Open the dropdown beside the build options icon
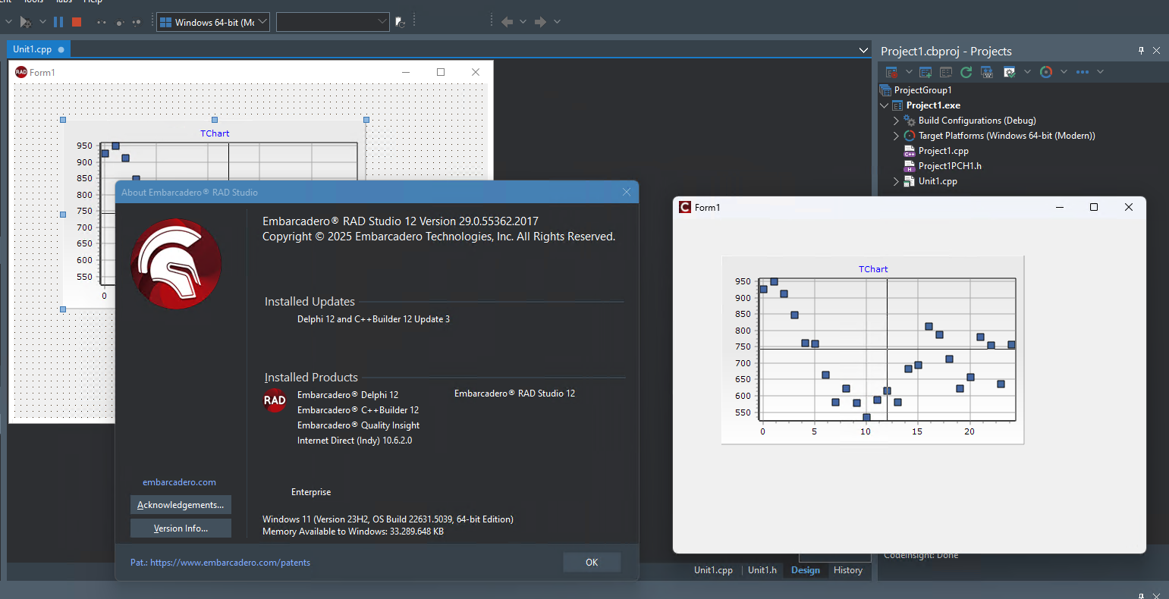The height and width of the screenshot is (599, 1169). click(x=1027, y=72)
